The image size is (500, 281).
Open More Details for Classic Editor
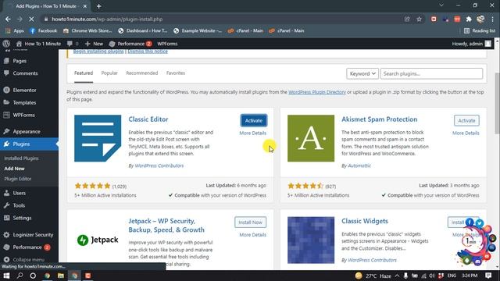pyautogui.click(x=252, y=133)
